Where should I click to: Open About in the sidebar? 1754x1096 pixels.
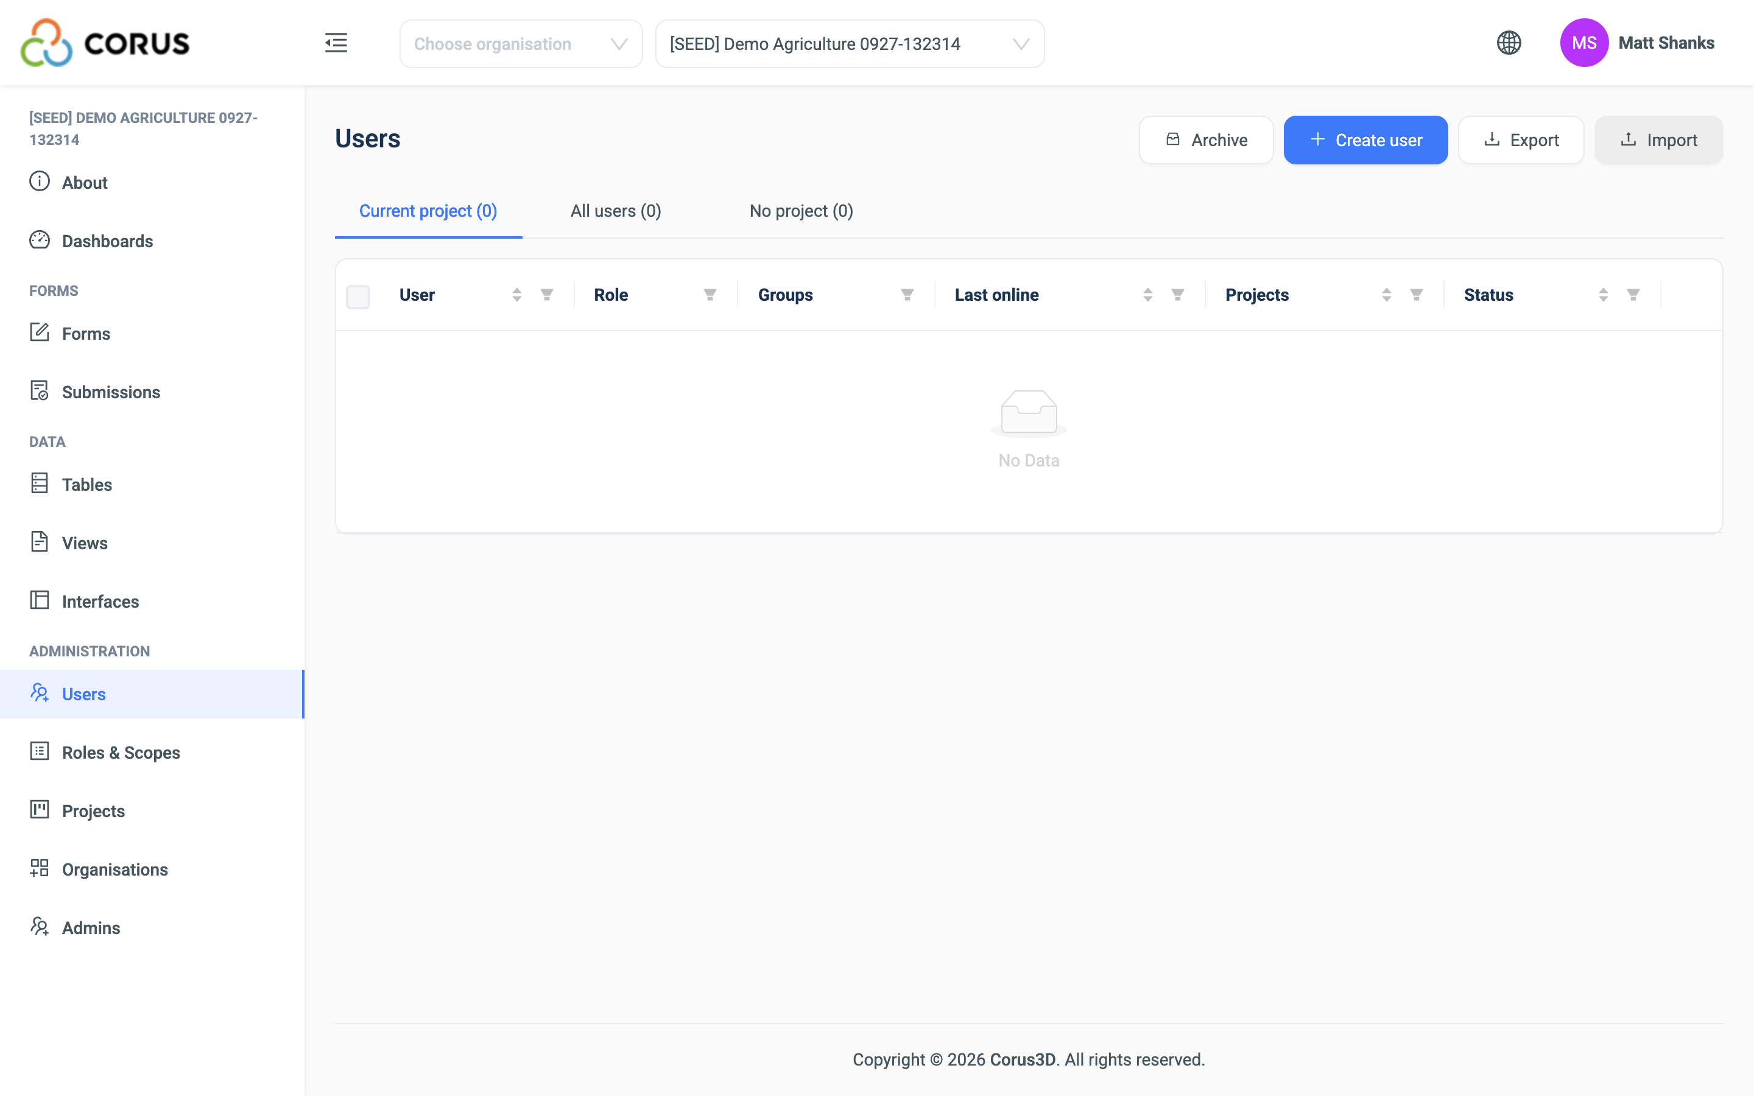152,182
